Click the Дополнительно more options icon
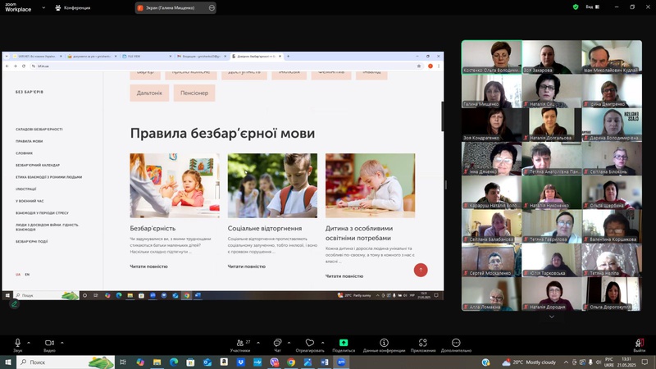The height and width of the screenshot is (369, 656). (456, 343)
